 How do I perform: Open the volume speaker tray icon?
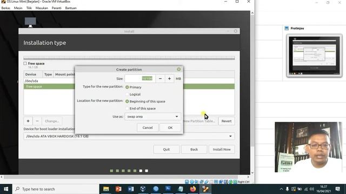click(312, 189)
